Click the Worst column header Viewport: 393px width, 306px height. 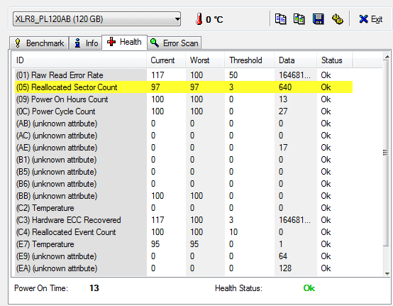[x=205, y=60]
